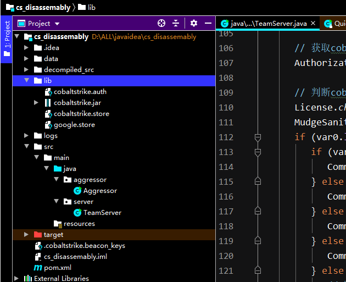Image resolution: width=346 pixels, height=282 pixels.
Task: Click the cs_disassemably.iml file icon
Action: click(38, 257)
